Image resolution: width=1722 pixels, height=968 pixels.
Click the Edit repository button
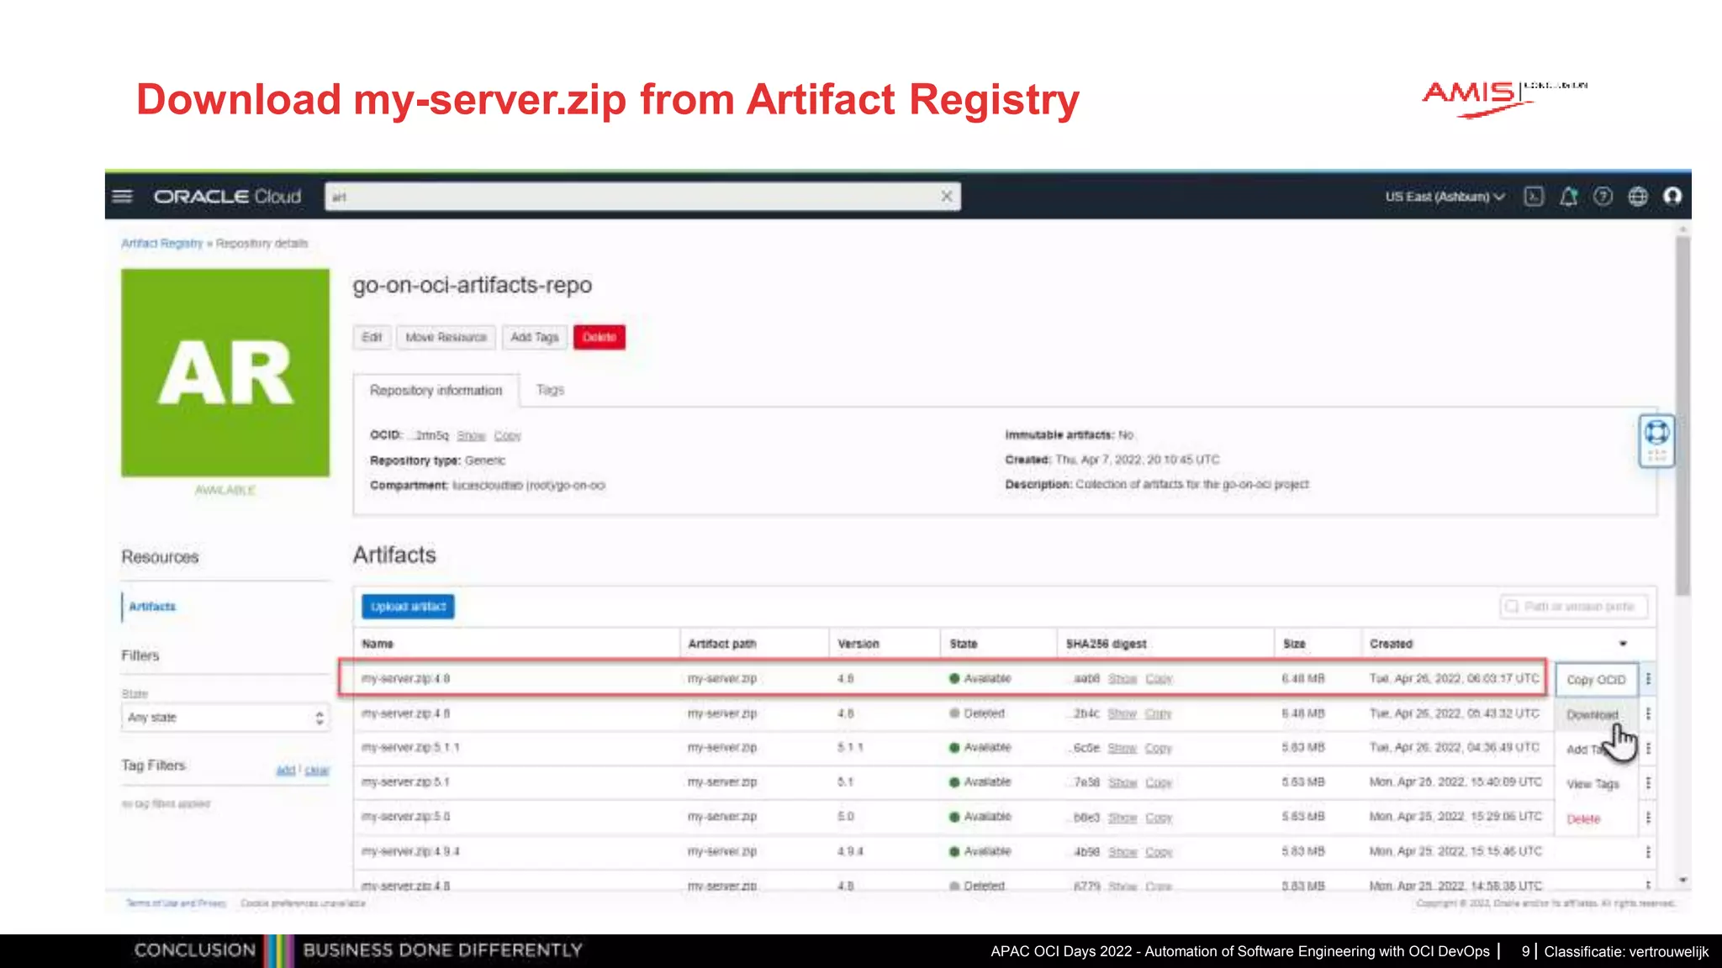[x=372, y=337]
